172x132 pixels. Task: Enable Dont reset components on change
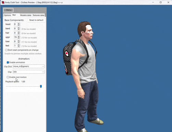(x=6, y=50)
